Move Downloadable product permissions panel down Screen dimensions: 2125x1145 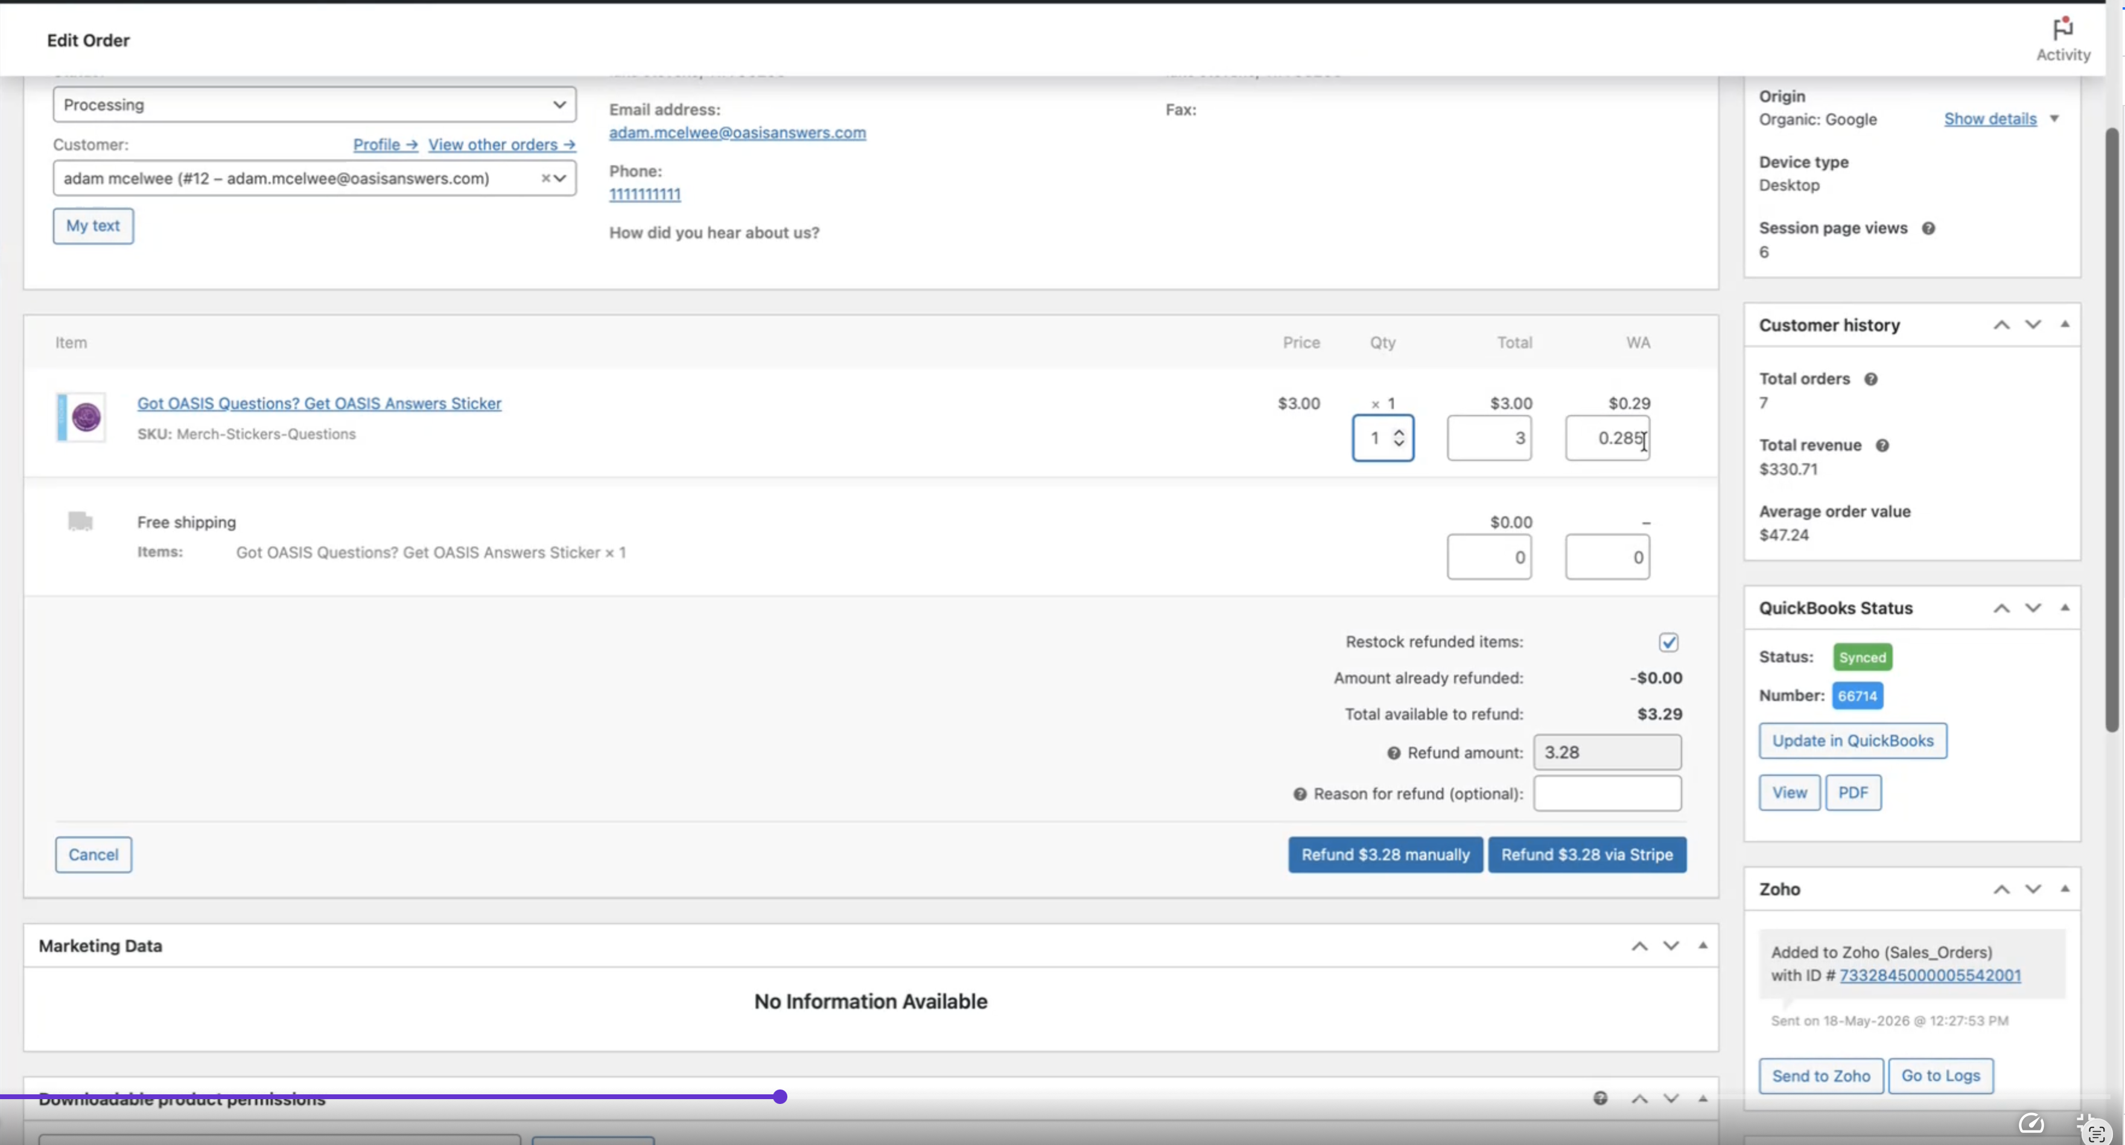1671,1099
